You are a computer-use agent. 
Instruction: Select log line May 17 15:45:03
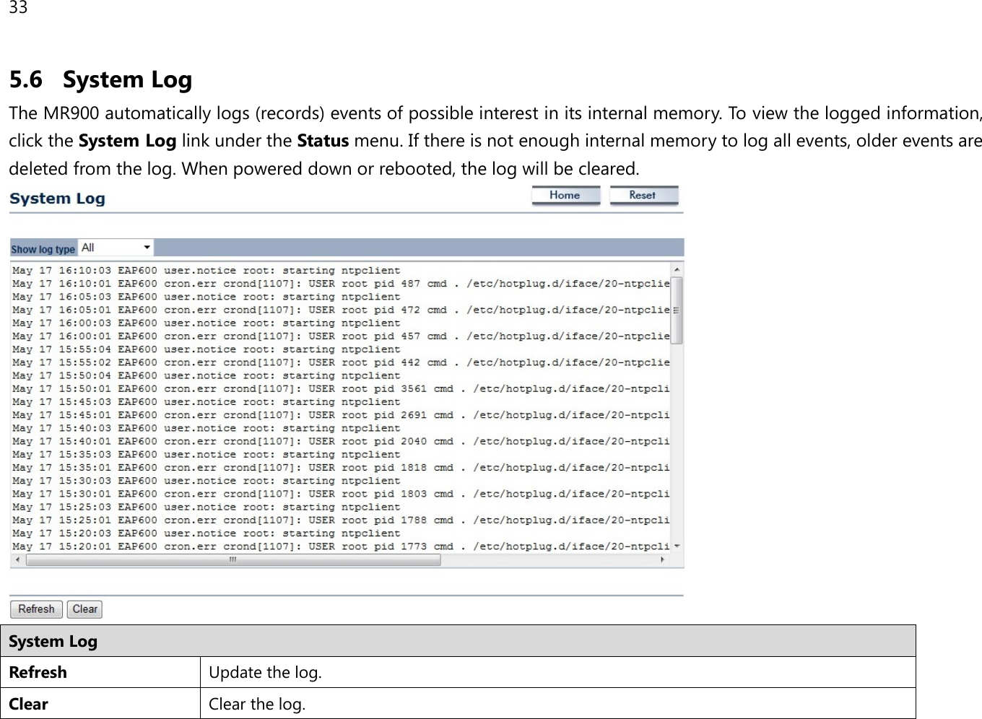coord(206,402)
